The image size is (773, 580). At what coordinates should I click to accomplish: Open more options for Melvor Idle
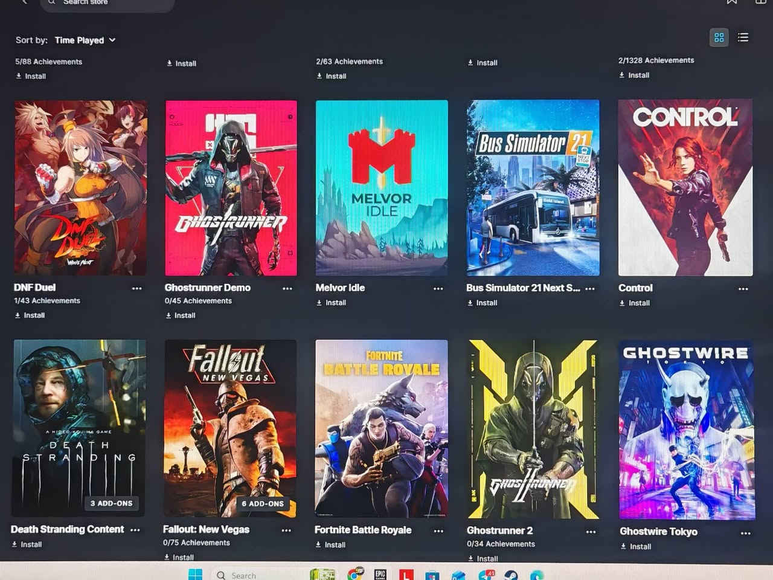point(438,289)
